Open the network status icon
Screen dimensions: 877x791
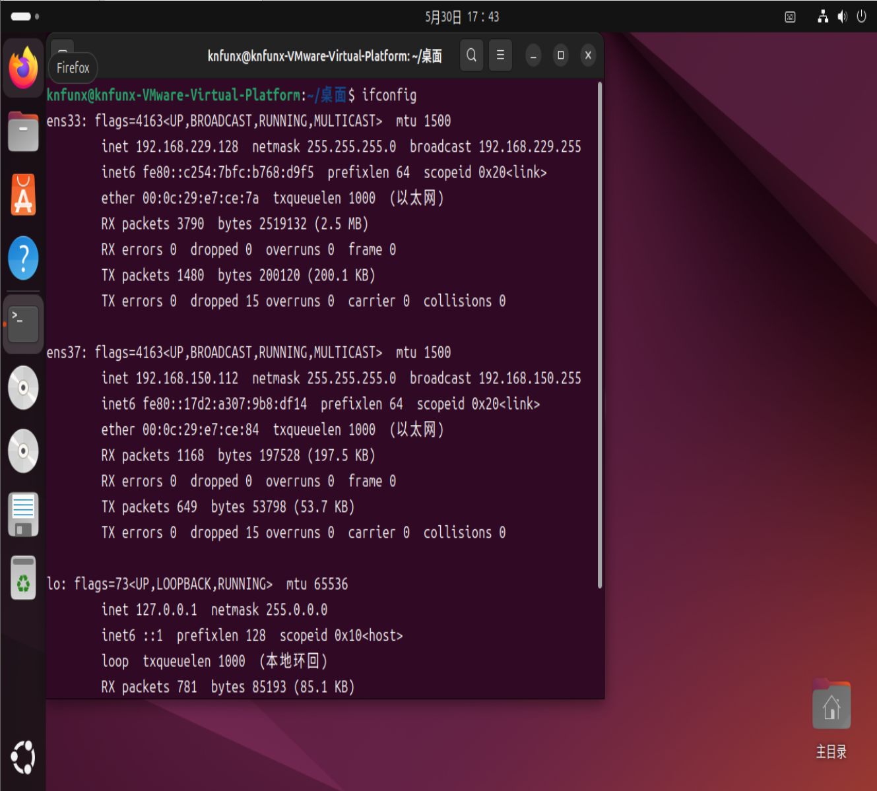pyautogui.click(x=822, y=16)
